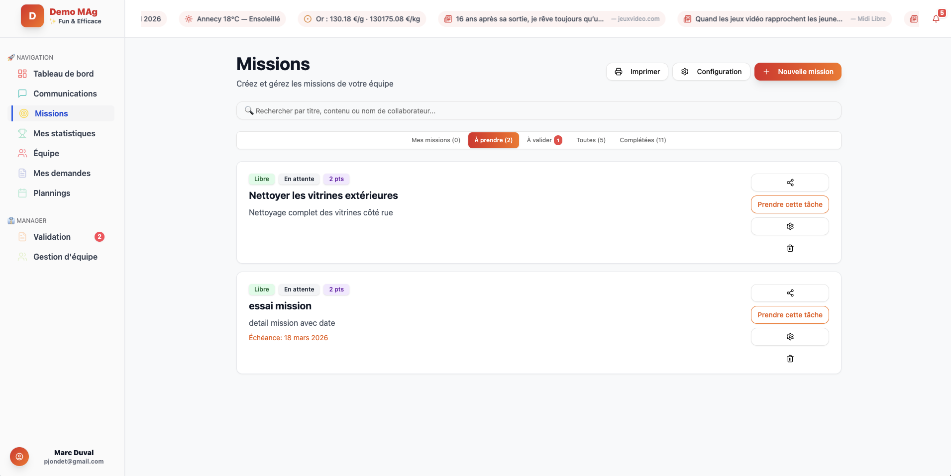This screenshot has width=951, height=476.
Task: Click Marc Duval's avatar circle
Action: 19,456
